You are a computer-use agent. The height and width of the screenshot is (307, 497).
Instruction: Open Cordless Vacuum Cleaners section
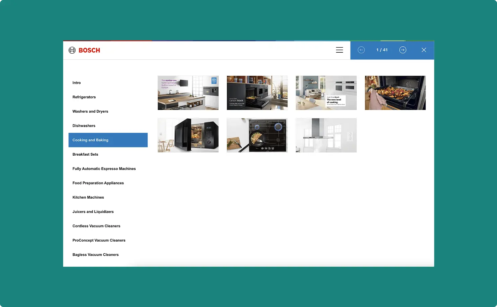(x=96, y=226)
